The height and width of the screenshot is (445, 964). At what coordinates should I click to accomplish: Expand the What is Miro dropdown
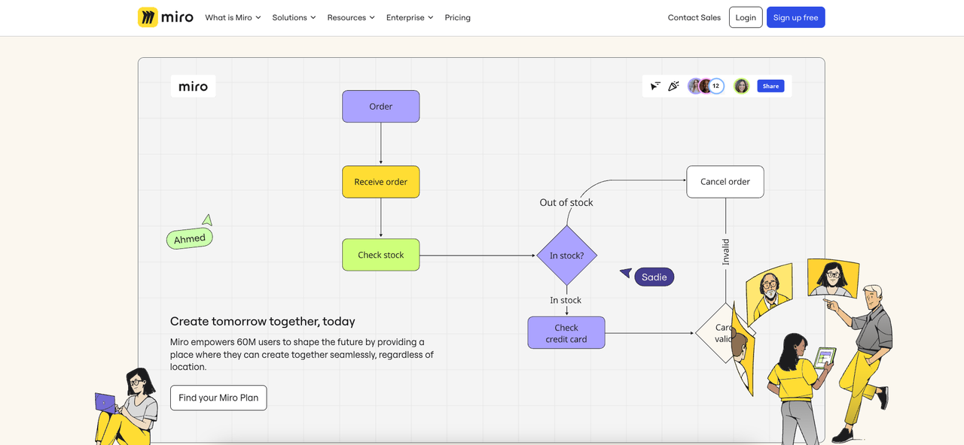pos(233,17)
